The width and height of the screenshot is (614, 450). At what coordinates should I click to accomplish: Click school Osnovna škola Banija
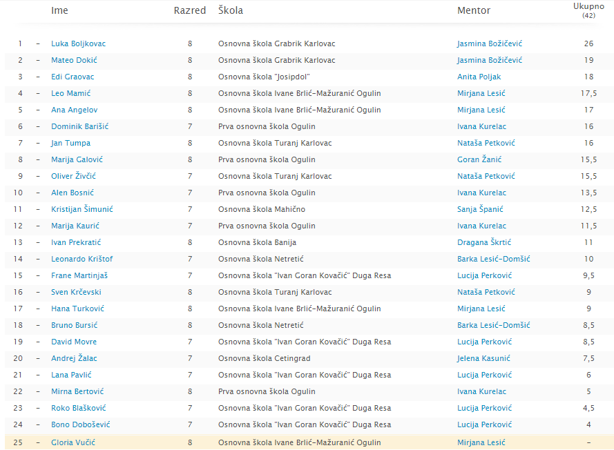pos(257,242)
